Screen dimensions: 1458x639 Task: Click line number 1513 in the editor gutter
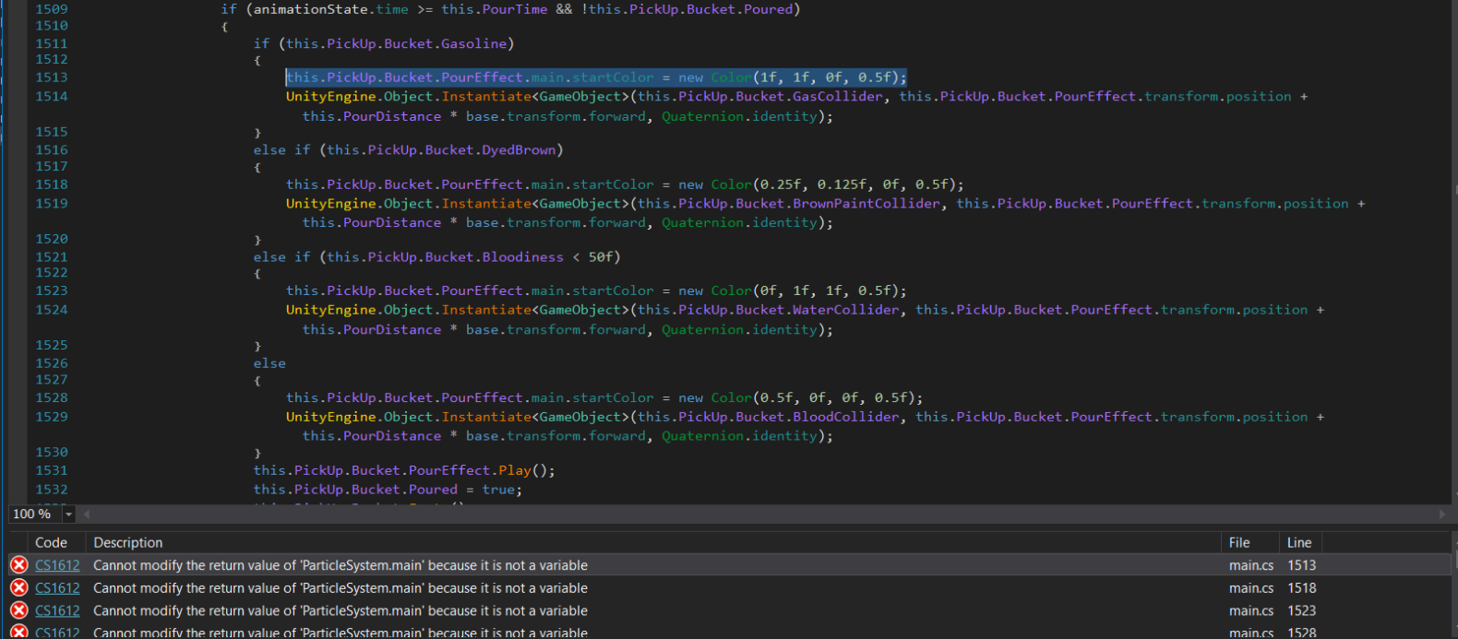coord(52,77)
